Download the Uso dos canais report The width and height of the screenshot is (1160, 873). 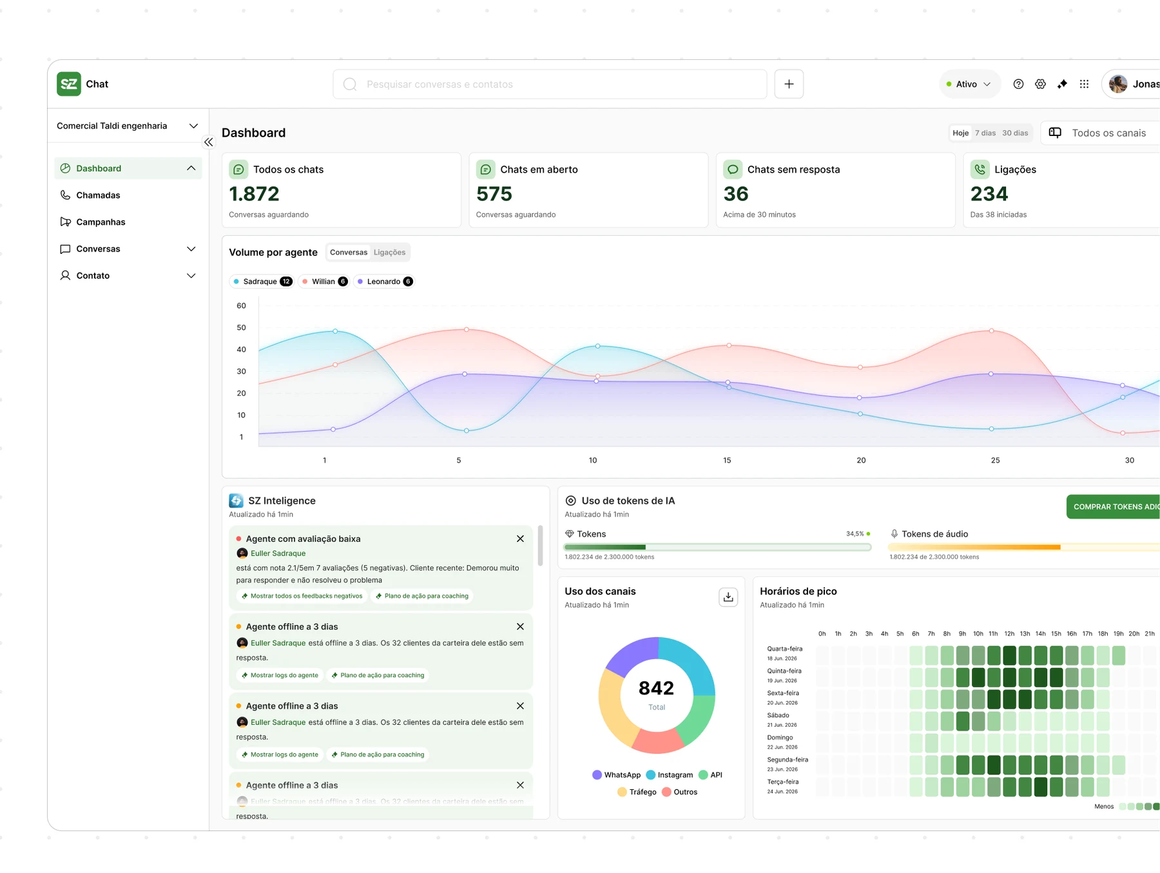tap(728, 597)
